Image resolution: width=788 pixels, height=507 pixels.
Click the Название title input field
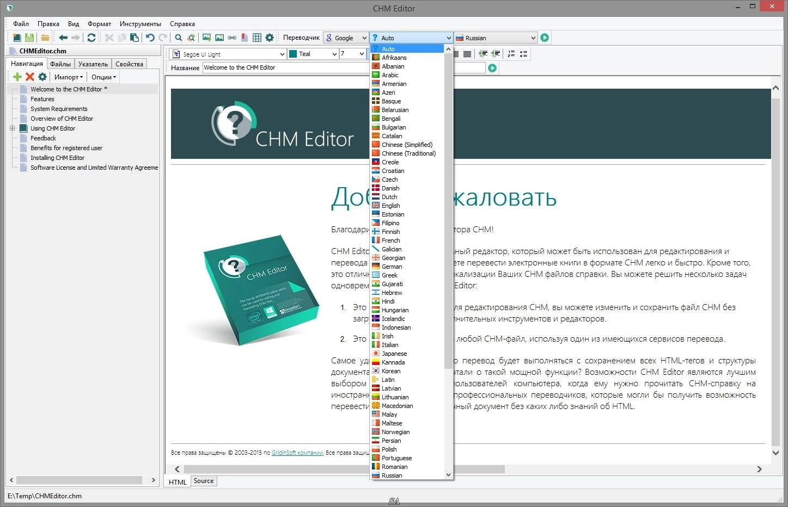click(344, 68)
